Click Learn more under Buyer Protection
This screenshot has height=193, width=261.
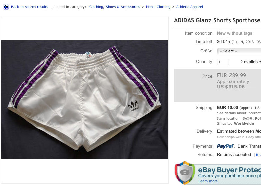(x=208, y=181)
